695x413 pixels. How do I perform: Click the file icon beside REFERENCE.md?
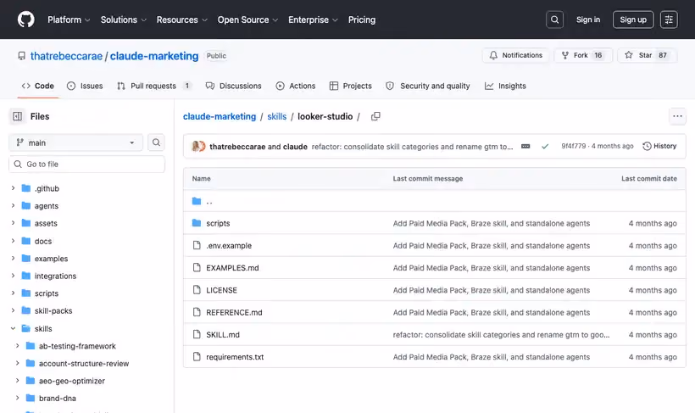coord(197,312)
